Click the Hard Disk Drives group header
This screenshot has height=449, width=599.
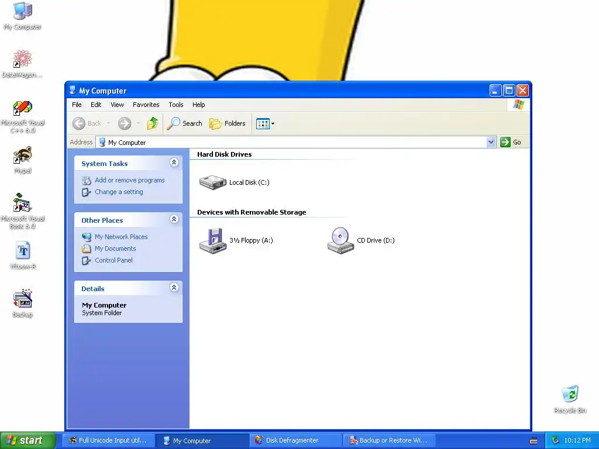[x=224, y=154]
